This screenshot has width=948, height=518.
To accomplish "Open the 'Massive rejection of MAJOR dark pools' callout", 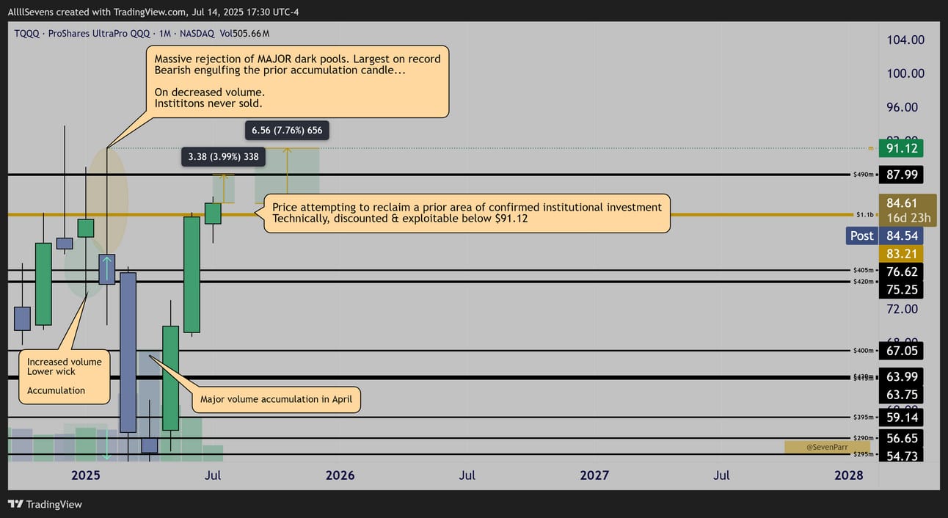I will 297,81.
